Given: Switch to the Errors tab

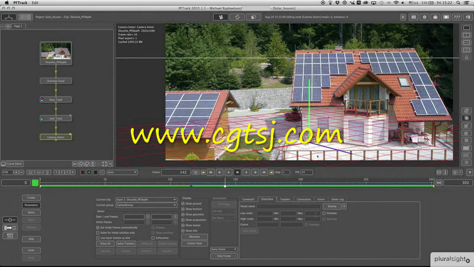Looking at the screenshot, I should (x=321, y=199).
